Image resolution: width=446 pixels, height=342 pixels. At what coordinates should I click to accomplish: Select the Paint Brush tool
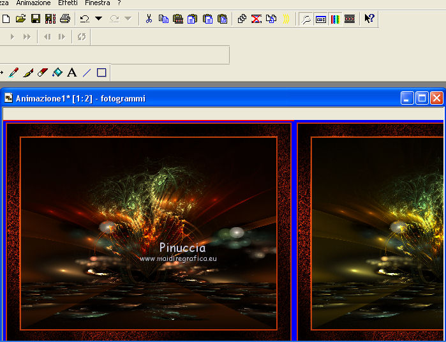pos(28,73)
